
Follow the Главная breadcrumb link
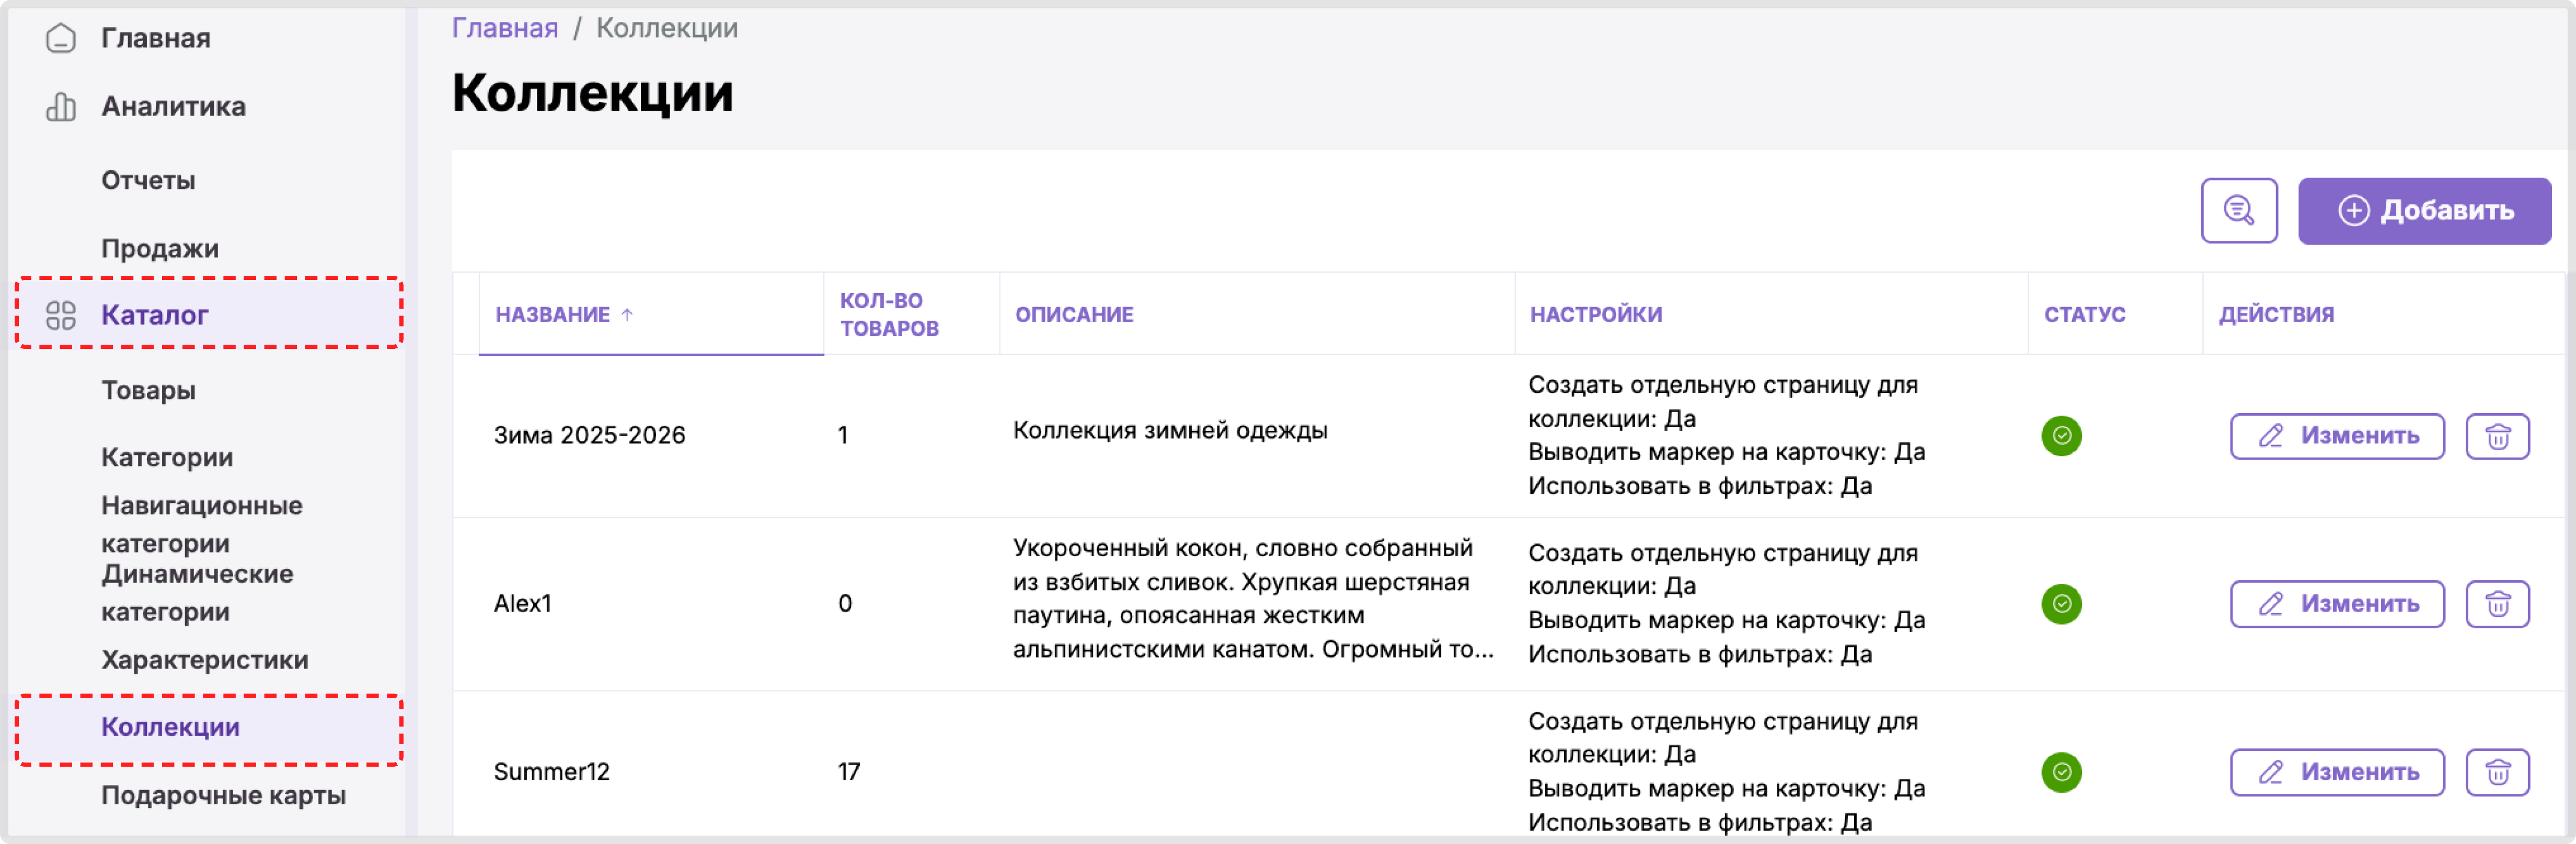505,28
